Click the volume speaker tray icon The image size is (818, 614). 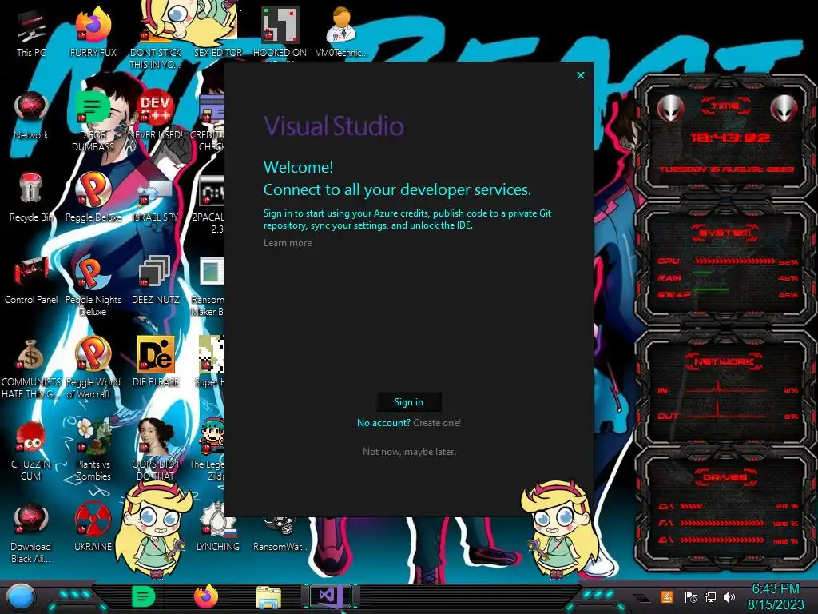pos(729,597)
